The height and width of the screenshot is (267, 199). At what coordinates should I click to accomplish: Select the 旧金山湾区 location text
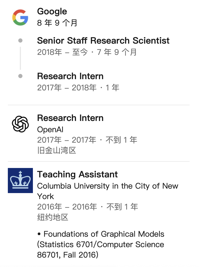click(57, 150)
